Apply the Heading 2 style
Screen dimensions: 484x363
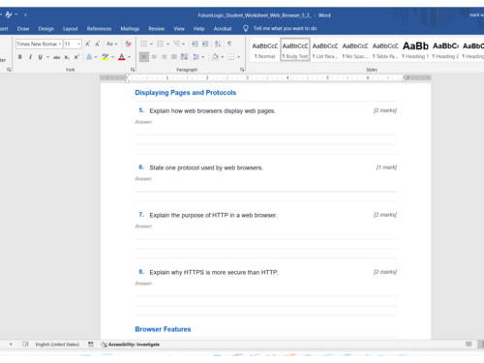click(x=445, y=50)
